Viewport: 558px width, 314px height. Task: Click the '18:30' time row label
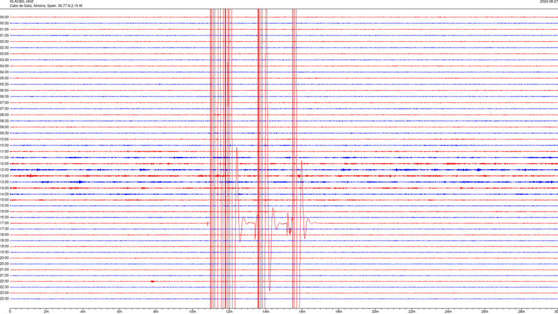[4, 241]
